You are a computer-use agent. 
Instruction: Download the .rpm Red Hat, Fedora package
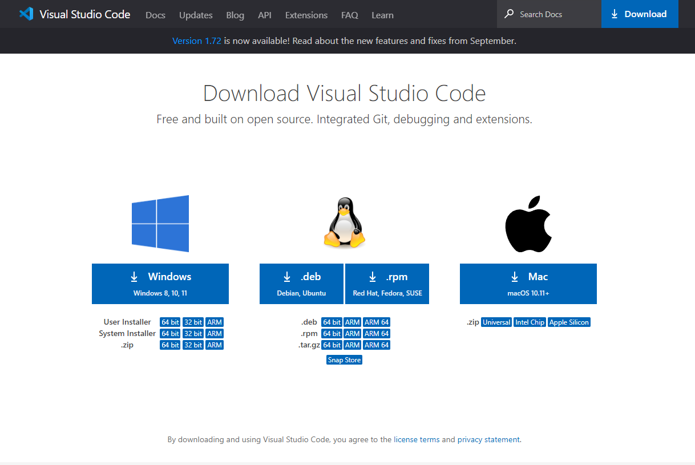coord(387,284)
